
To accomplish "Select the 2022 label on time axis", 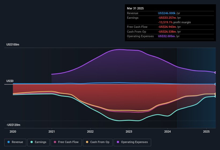I will pos(90,132).
